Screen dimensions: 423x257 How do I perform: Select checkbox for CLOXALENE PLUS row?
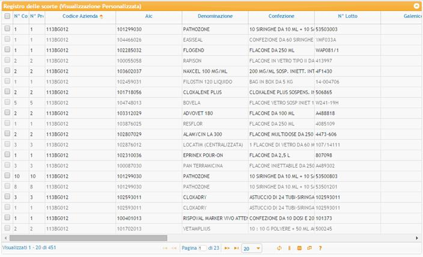tap(7, 91)
